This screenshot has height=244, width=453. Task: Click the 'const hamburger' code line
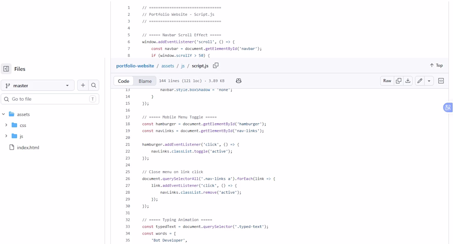pos(204,124)
